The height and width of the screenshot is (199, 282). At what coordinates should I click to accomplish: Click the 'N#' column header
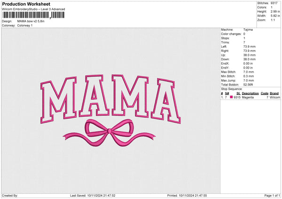click(227, 93)
